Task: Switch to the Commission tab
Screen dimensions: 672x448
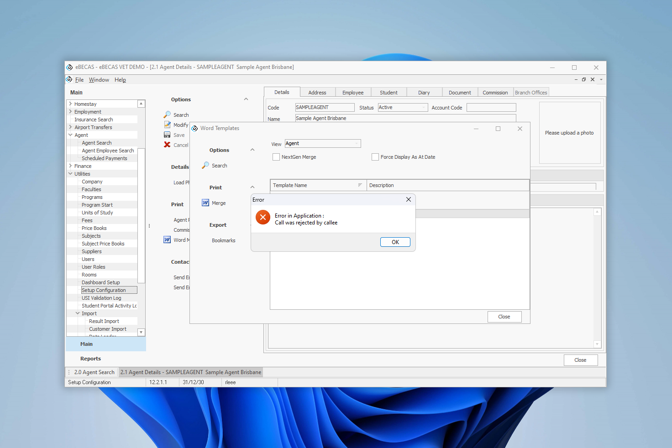Action: 495,93
